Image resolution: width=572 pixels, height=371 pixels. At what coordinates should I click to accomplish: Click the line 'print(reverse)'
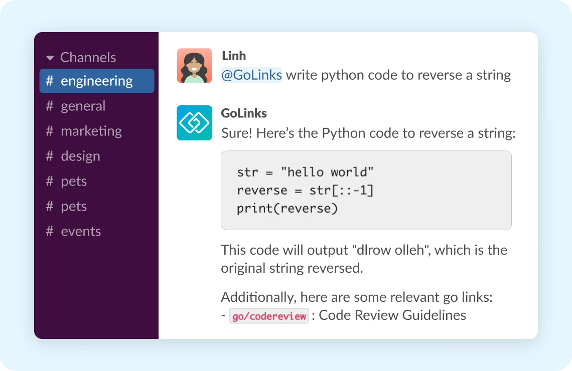pyautogui.click(x=288, y=209)
